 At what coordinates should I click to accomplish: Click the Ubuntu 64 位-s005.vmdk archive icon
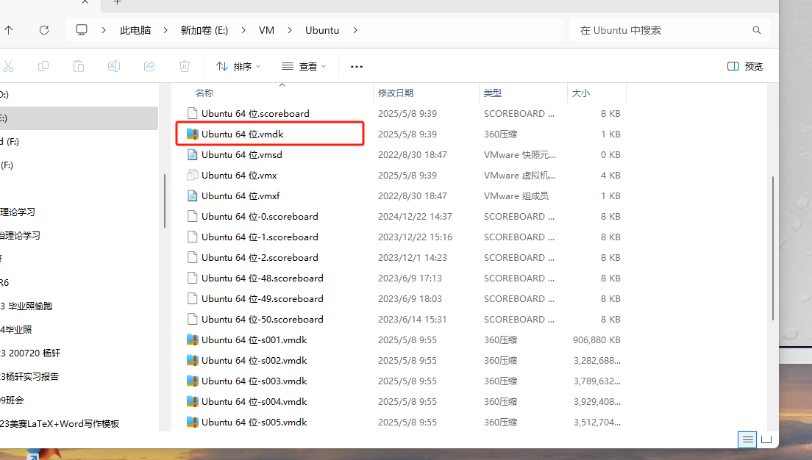(x=192, y=423)
